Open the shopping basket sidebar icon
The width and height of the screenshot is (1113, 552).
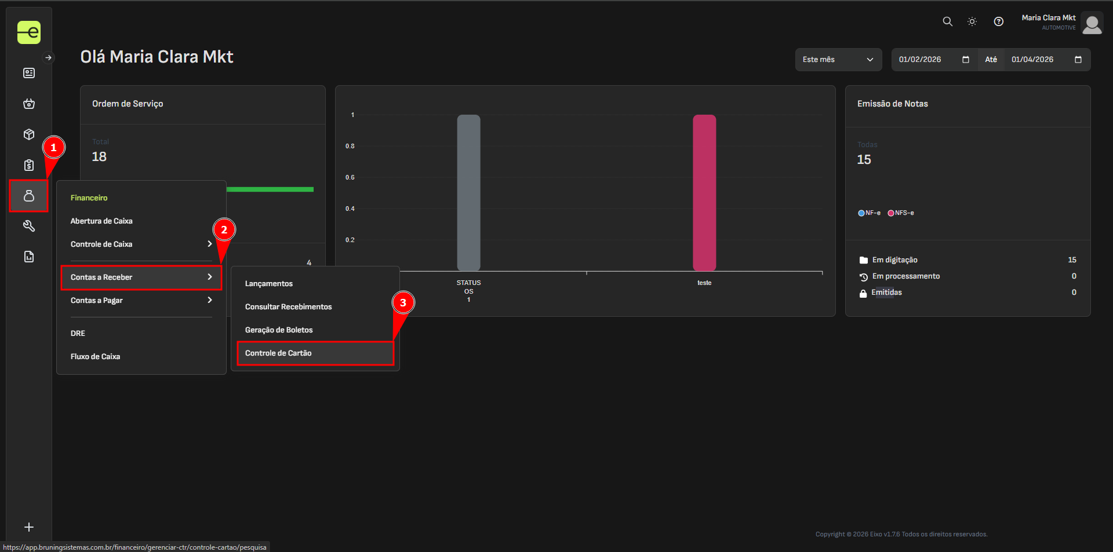pyautogui.click(x=29, y=104)
